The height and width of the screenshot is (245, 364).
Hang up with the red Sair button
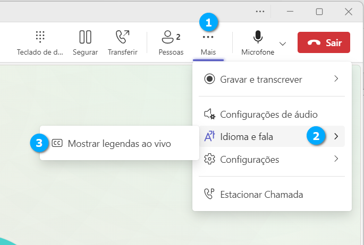[x=324, y=43]
